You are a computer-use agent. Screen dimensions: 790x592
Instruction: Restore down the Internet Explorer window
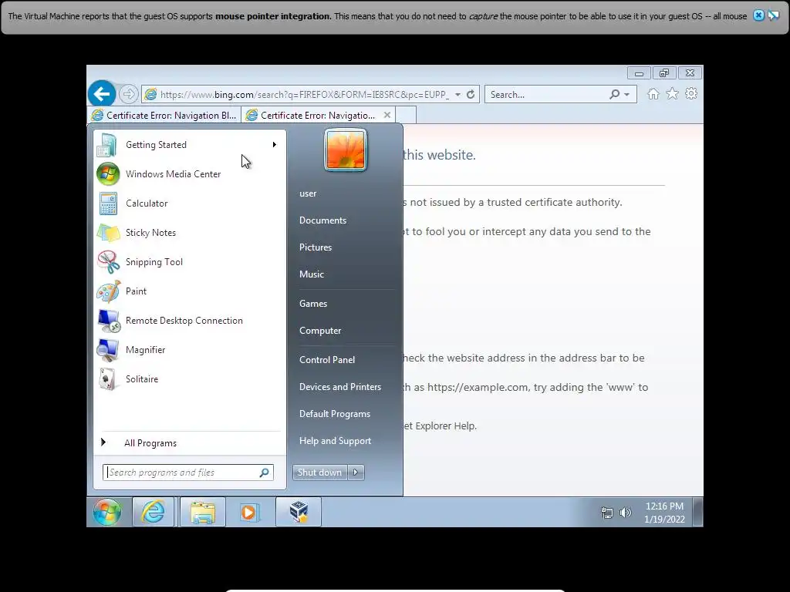[x=664, y=73]
